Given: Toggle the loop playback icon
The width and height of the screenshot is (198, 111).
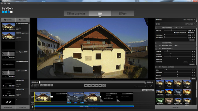Looking at the screenshot, I should (104, 86).
